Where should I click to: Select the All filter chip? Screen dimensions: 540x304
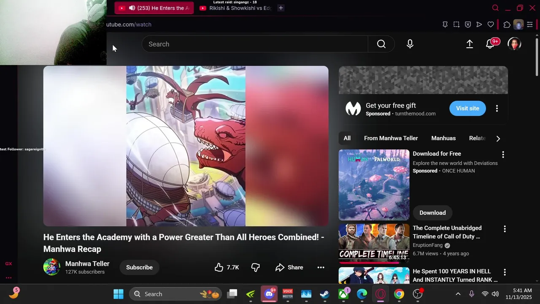(347, 138)
